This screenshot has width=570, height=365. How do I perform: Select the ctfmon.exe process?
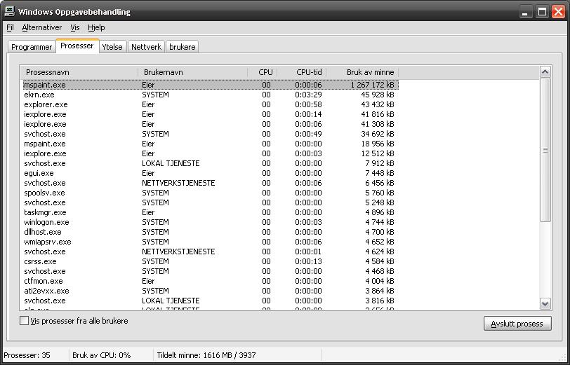(211, 281)
